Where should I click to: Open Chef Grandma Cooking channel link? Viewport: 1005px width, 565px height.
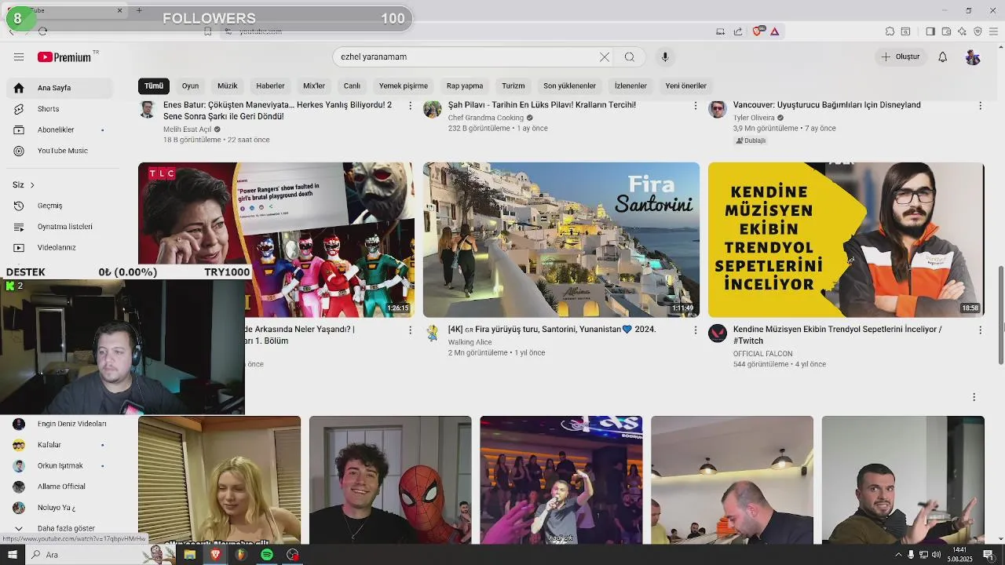click(x=486, y=118)
